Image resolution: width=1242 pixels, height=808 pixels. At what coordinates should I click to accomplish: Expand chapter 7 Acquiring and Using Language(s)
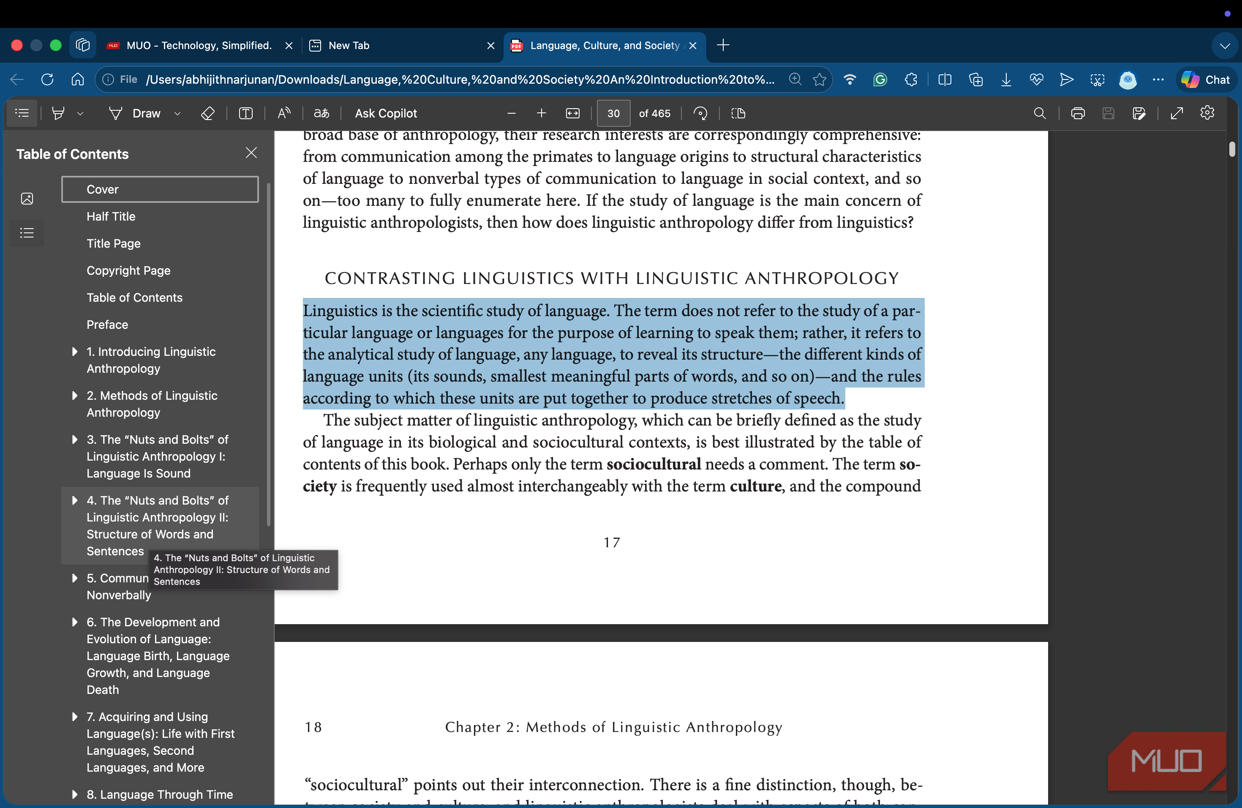pyautogui.click(x=75, y=717)
